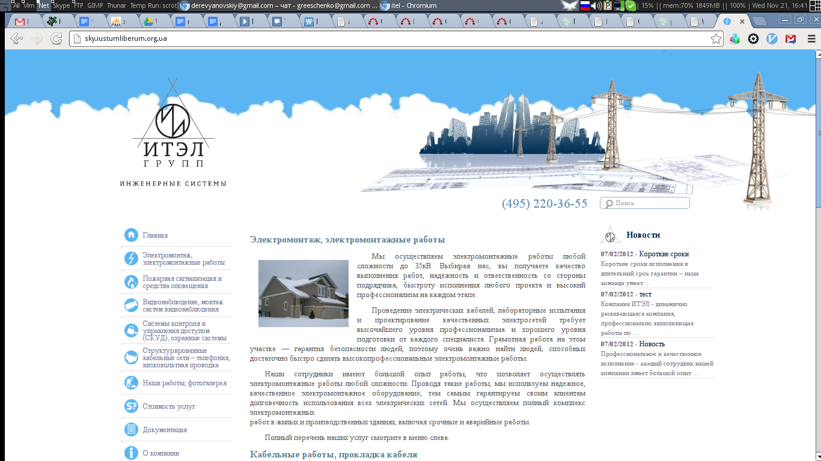Screen dimensions: 821x461
Task: Open the news item titled тест
Action: [x=646, y=294]
